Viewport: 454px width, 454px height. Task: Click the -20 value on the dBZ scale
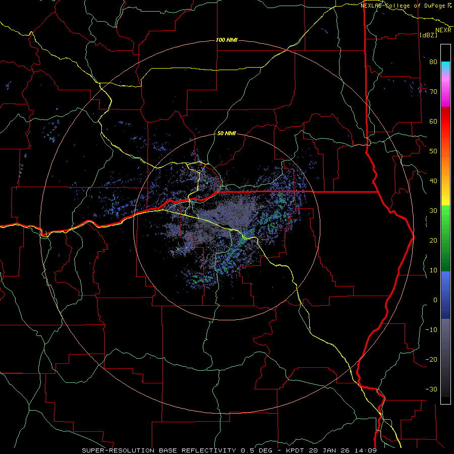click(x=431, y=359)
